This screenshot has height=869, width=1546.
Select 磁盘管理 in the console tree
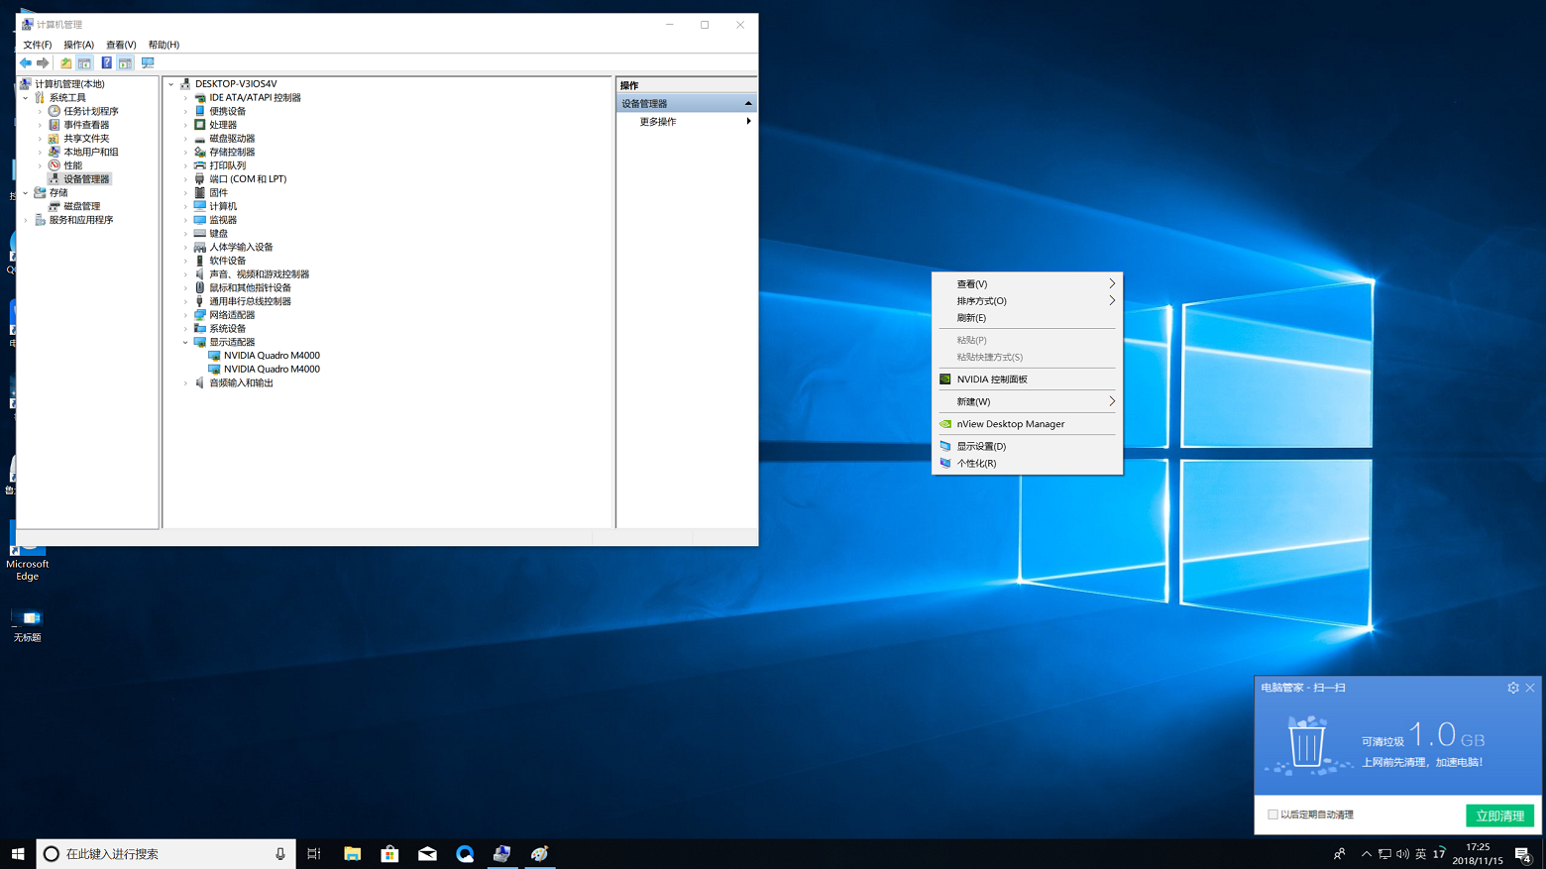click(81, 206)
